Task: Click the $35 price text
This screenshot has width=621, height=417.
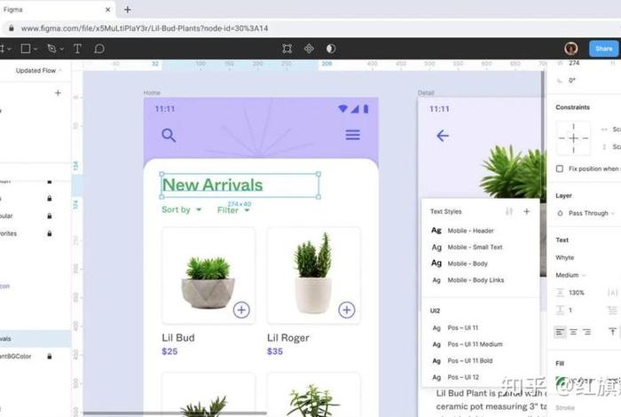Action: click(x=275, y=351)
